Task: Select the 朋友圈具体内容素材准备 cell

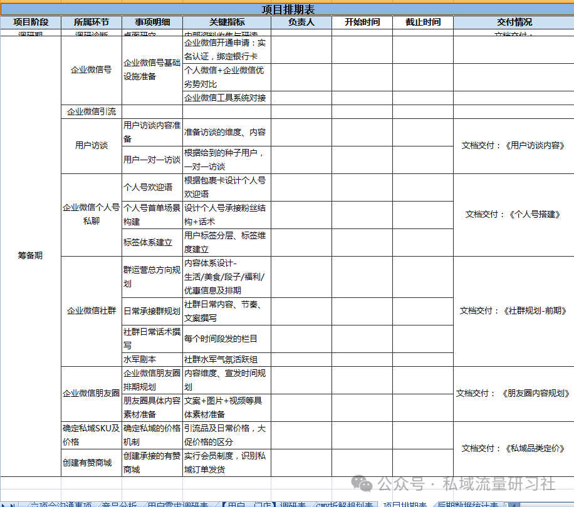Action: click(x=152, y=408)
